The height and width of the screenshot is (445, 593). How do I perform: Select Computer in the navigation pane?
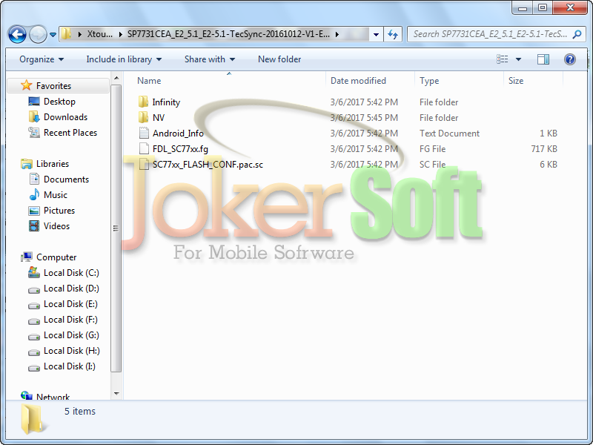point(56,257)
